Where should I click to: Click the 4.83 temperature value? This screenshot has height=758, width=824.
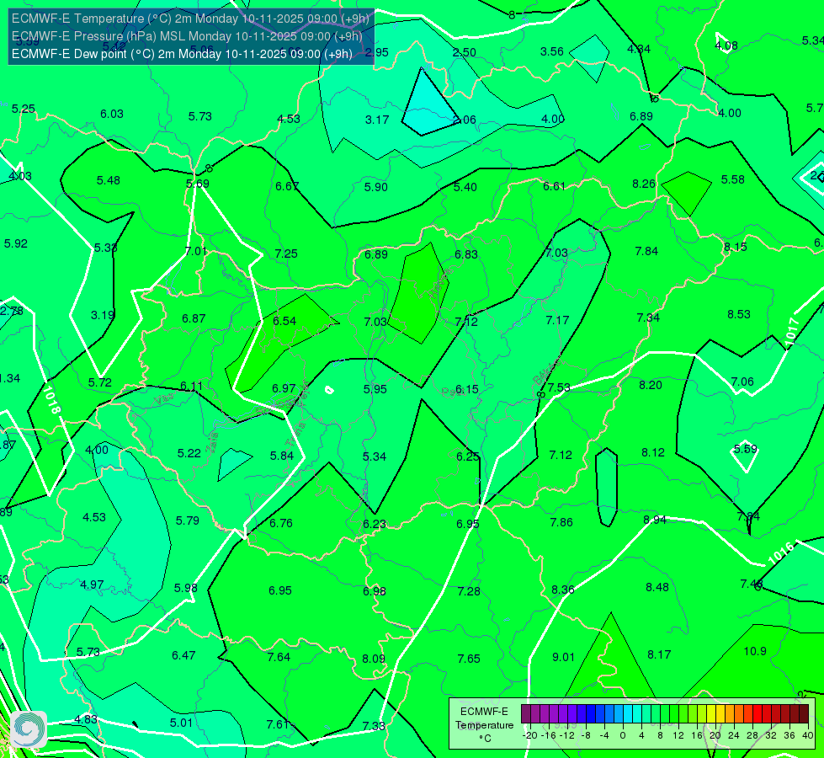tap(86, 719)
